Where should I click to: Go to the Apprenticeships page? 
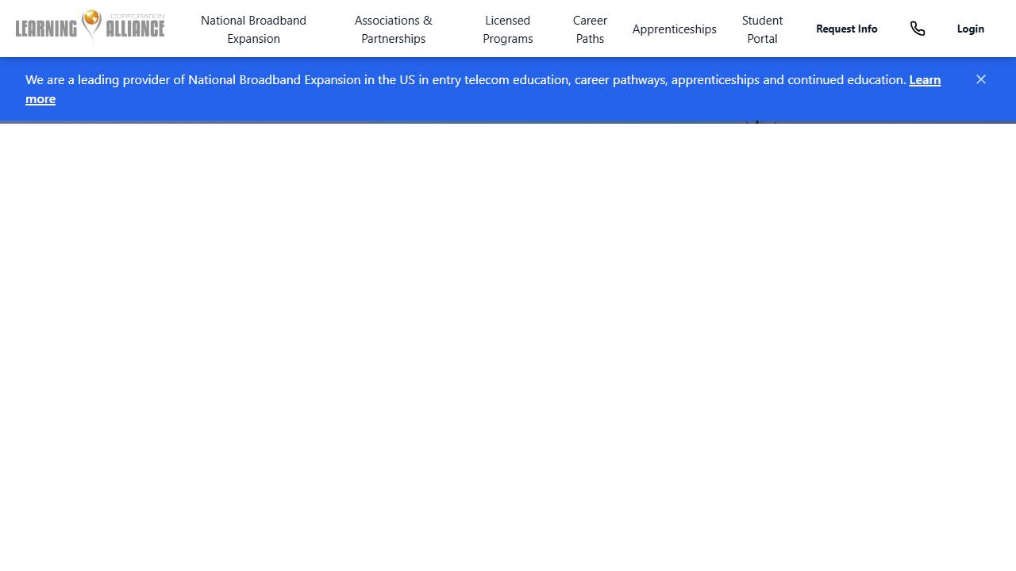pos(674,29)
